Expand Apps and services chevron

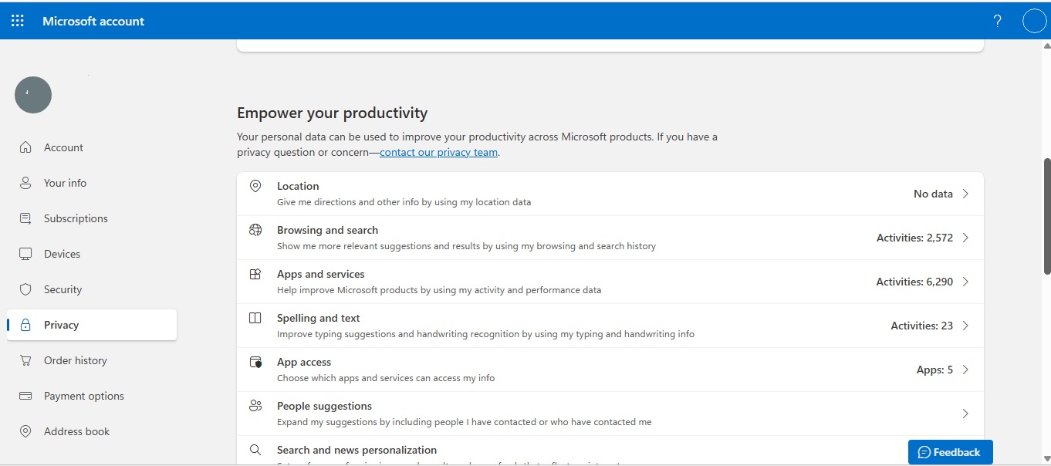point(965,282)
